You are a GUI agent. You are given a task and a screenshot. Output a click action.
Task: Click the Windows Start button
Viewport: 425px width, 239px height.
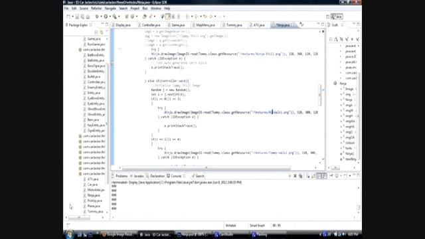click(x=69, y=234)
